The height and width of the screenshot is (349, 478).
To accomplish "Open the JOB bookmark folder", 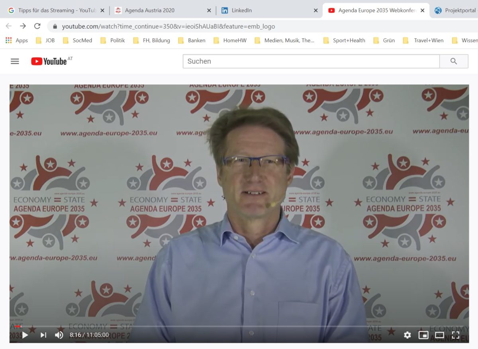I will 45,40.
